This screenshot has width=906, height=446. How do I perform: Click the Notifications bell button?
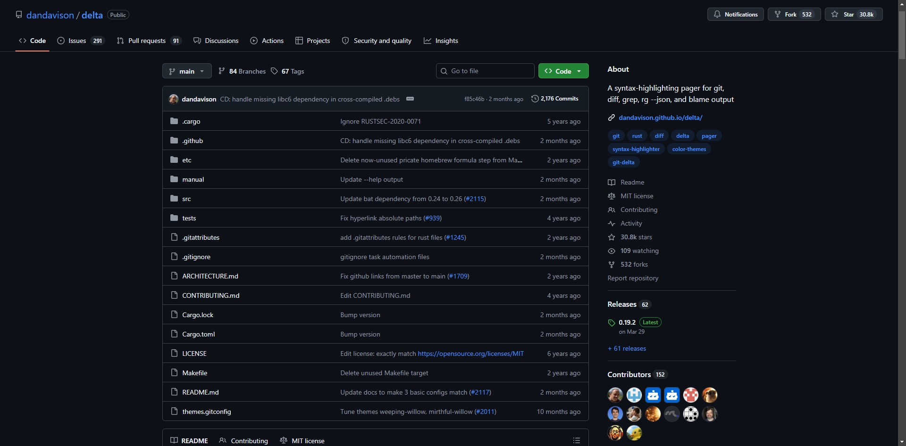[735, 14]
